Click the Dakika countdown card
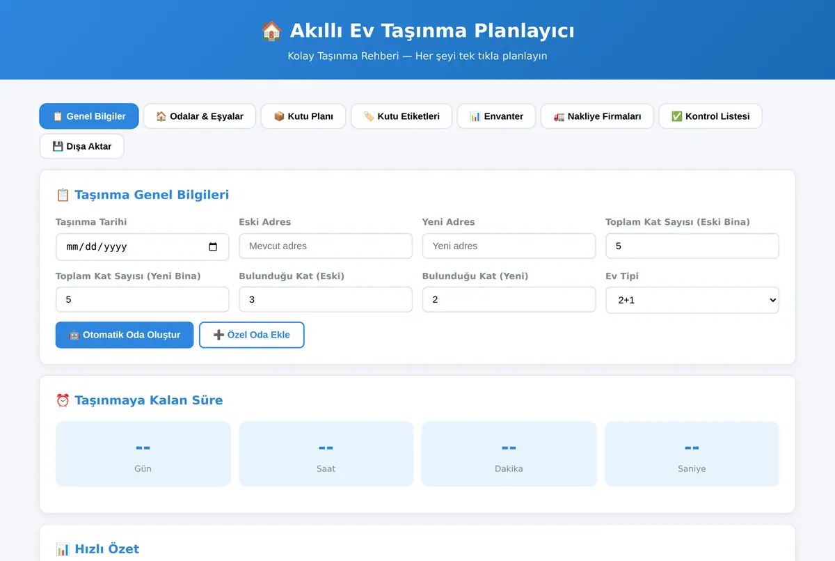The width and height of the screenshot is (835, 561). (509, 454)
